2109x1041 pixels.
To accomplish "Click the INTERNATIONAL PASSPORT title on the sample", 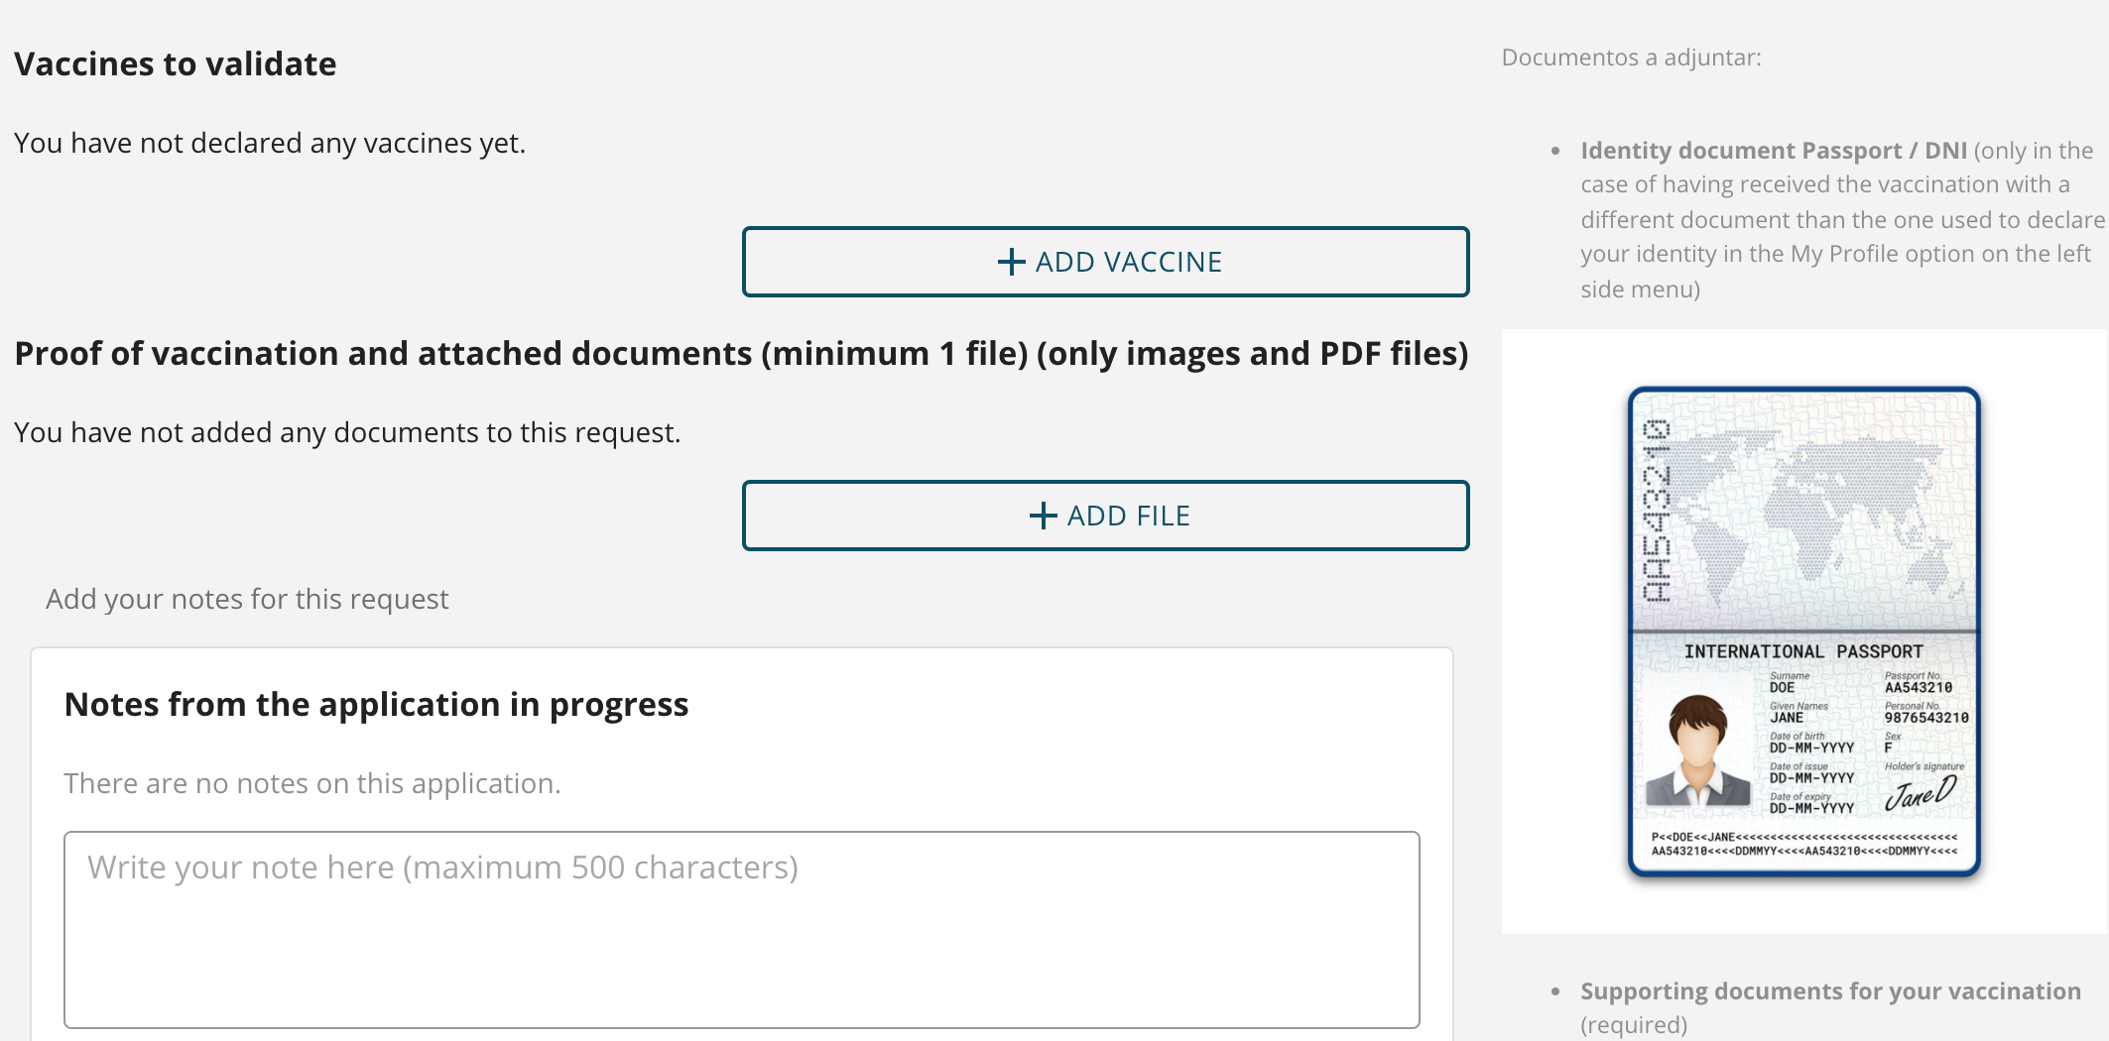I will [1802, 651].
